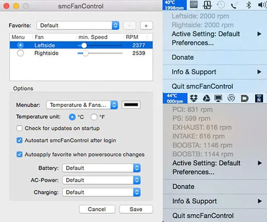Image resolution: width=267 pixels, height=222 pixels.
Task: Click the Rightside RPM value 2539
Action: [x=139, y=53]
